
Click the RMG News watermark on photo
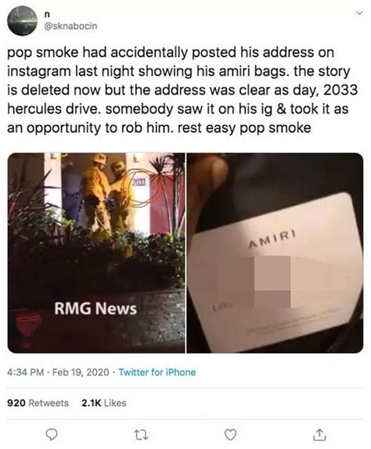tap(95, 308)
